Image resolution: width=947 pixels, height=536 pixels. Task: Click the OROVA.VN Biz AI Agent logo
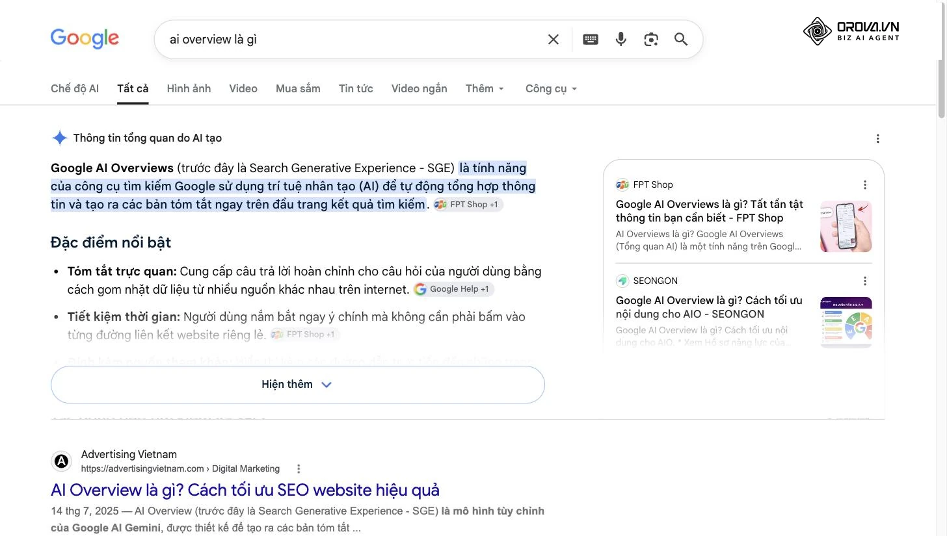click(x=851, y=31)
